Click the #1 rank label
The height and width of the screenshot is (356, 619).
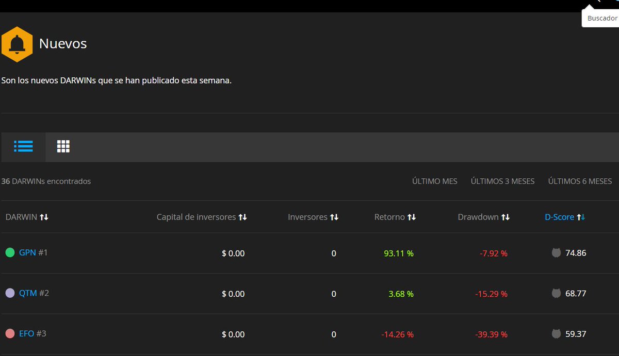tap(43, 252)
